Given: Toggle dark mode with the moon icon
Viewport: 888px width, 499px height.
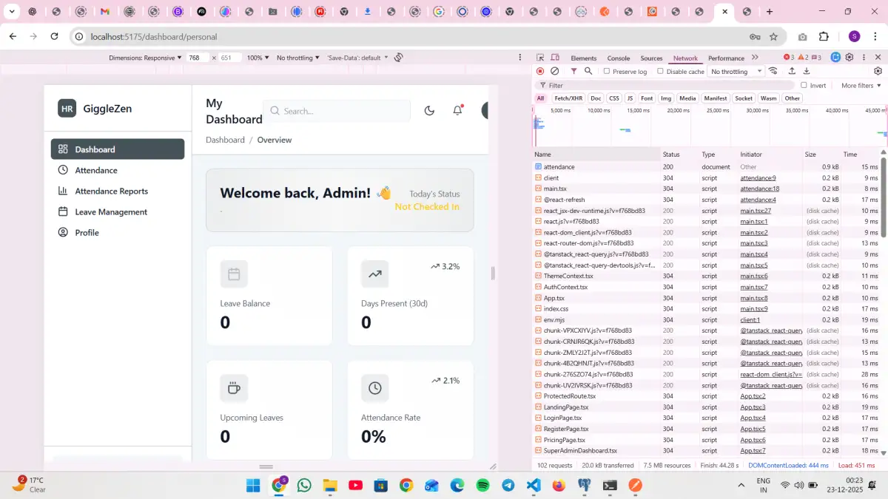Looking at the screenshot, I should [x=429, y=111].
